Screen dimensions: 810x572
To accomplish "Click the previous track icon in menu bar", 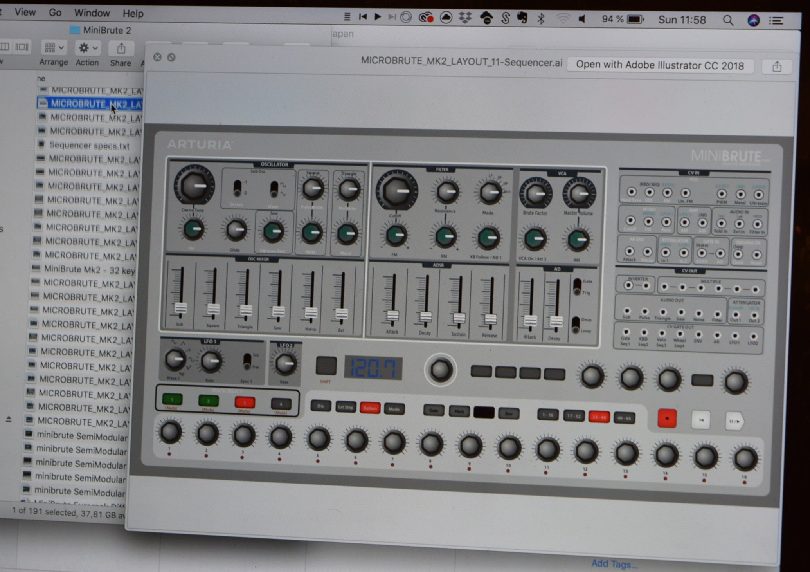I will point(363,16).
